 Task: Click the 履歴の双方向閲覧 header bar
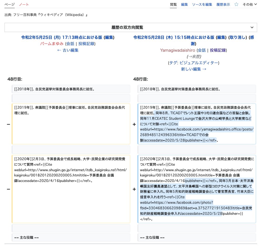point(131,27)
